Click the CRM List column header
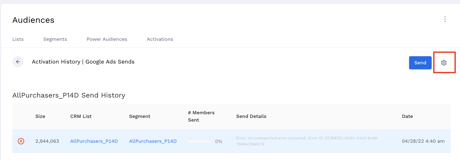The width and height of the screenshot is (460, 160). 81,116
